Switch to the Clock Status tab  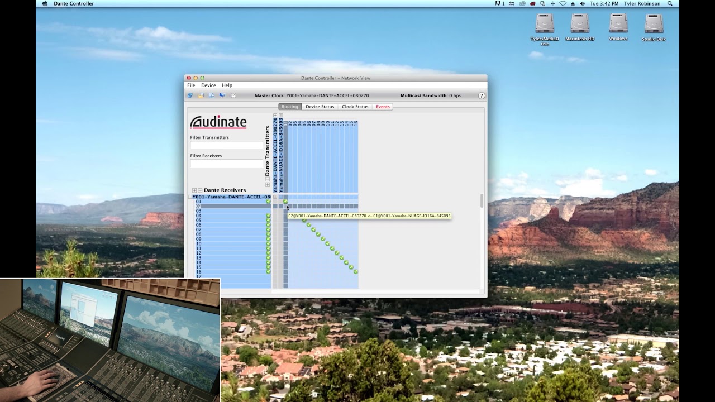click(x=355, y=107)
